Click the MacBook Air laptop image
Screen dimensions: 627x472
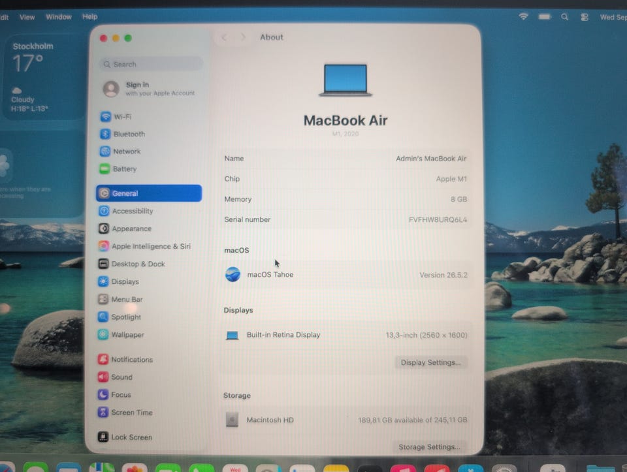346,80
